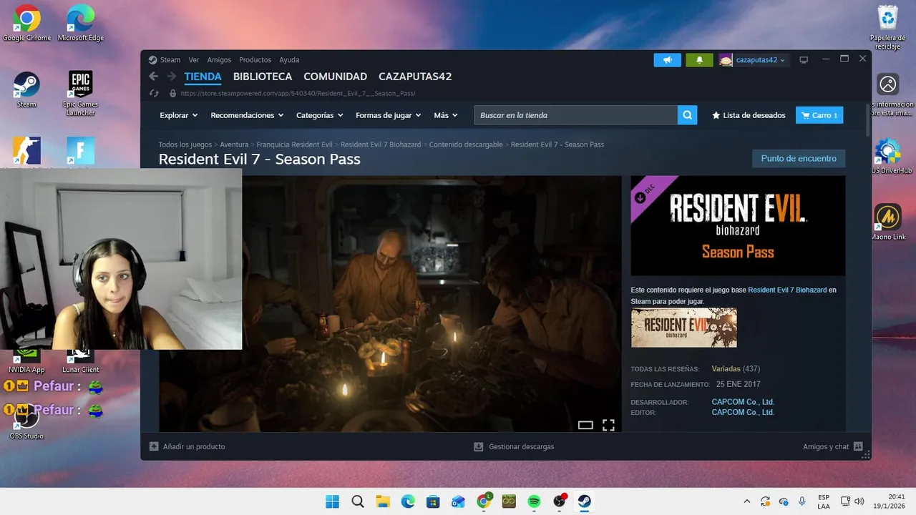The image size is (916, 515).
Task: Open the Ayuda menu
Action: click(289, 60)
